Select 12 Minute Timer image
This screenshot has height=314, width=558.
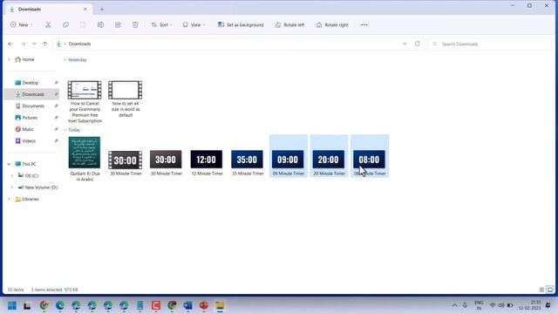[207, 163]
